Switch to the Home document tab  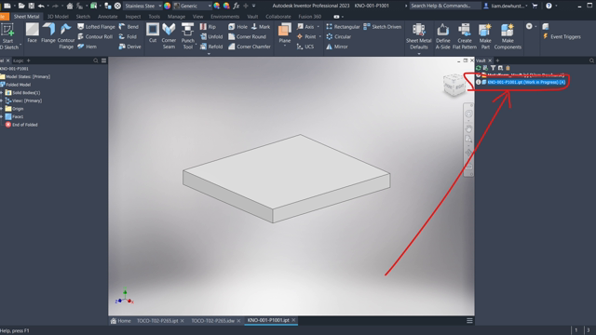(x=120, y=320)
